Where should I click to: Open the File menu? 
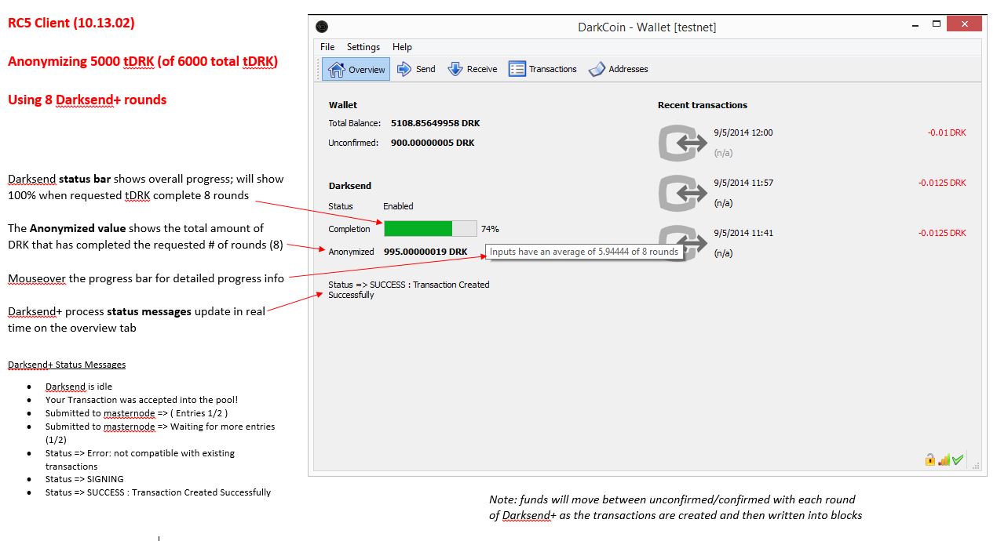pyautogui.click(x=327, y=47)
